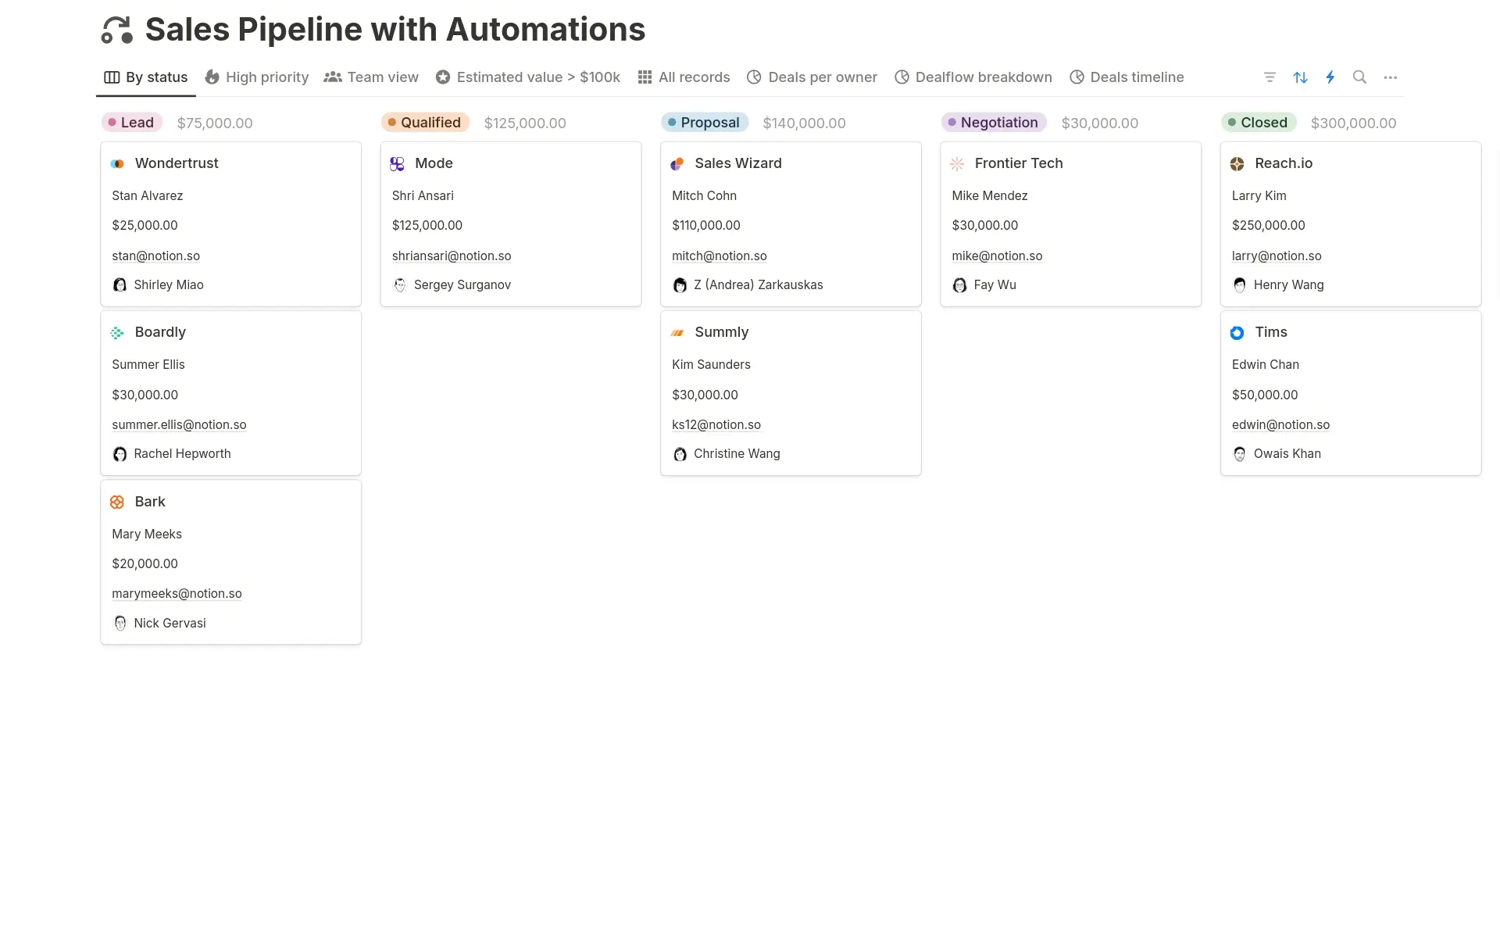Click the green Closed status label
The height and width of the screenshot is (937, 1500).
1259,123
